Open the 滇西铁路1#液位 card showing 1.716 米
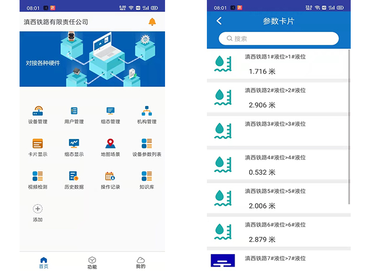 pos(277,65)
